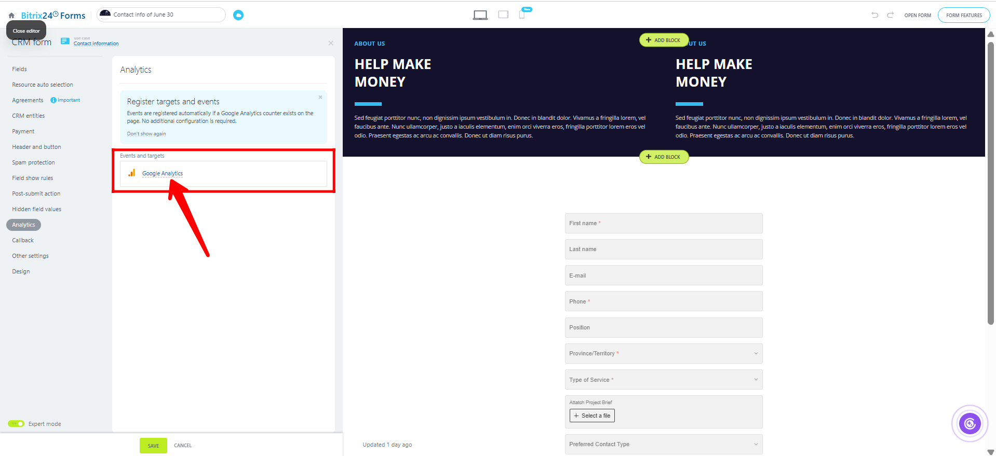Click the important info icon next to Agreements
The width and height of the screenshot is (996, 456).
pos(53,100)
